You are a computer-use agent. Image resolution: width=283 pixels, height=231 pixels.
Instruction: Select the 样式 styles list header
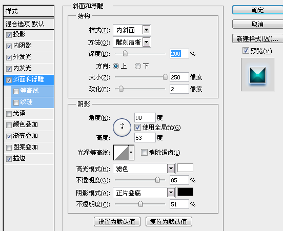29,11
